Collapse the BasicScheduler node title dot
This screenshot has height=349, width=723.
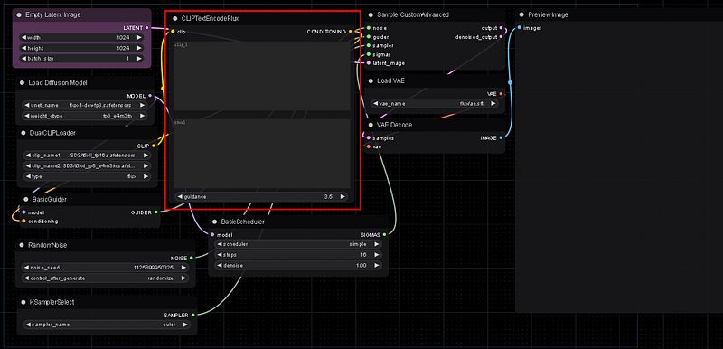tap(215, 222)
